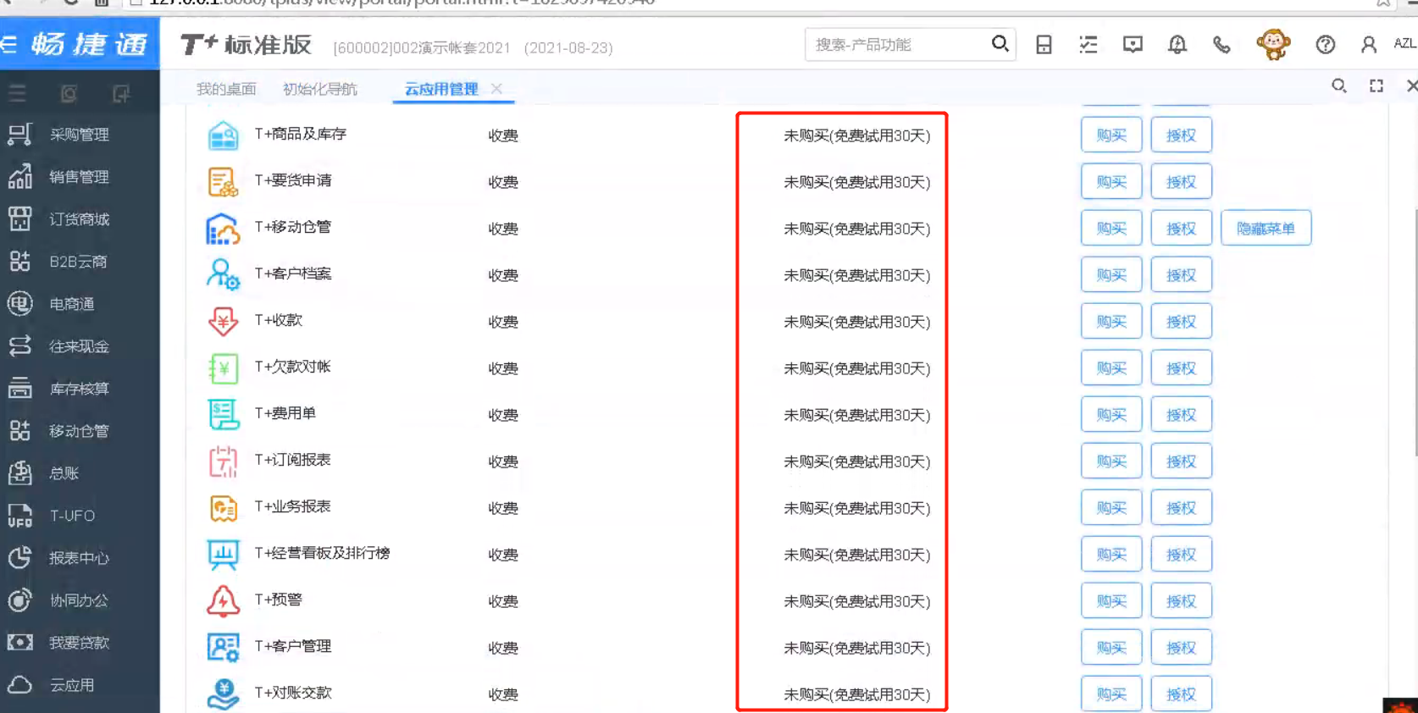Image resolution: width=1418 pixels, height=713 pixels.
Task: Collapse the sidebar using the 畅捷通 arrow
Action: coord(10,44)
